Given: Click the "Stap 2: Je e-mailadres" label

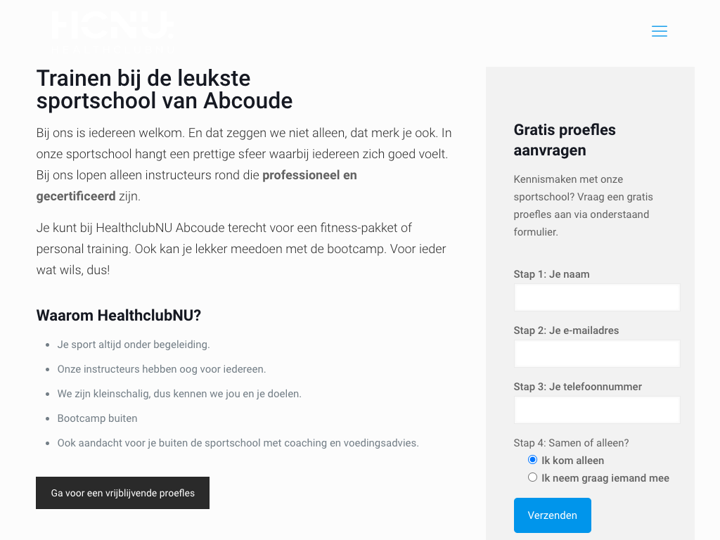Looking at the screenshot, I should 566,330.
